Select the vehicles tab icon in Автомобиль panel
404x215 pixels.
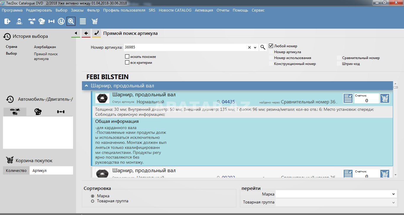point(15,112)
